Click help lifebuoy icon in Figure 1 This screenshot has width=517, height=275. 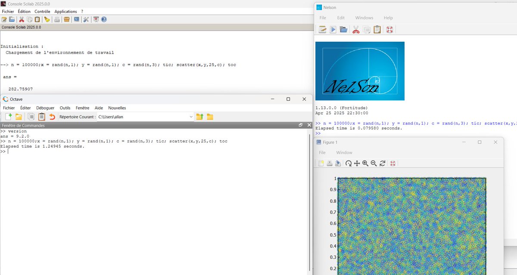point(392,164)
